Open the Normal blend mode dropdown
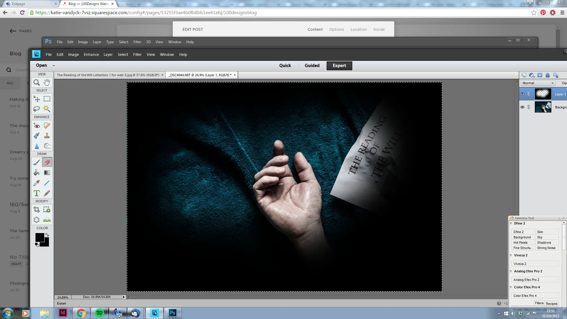 tap(538, 83)
